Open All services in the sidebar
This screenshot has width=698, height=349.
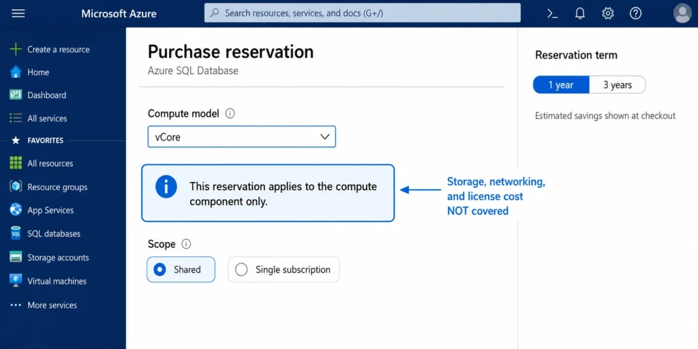click(x=47, y=119)
